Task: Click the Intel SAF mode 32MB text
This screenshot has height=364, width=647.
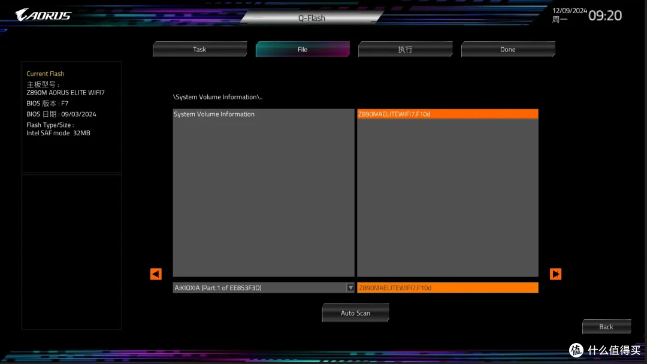Action: [x=58, y=133]
